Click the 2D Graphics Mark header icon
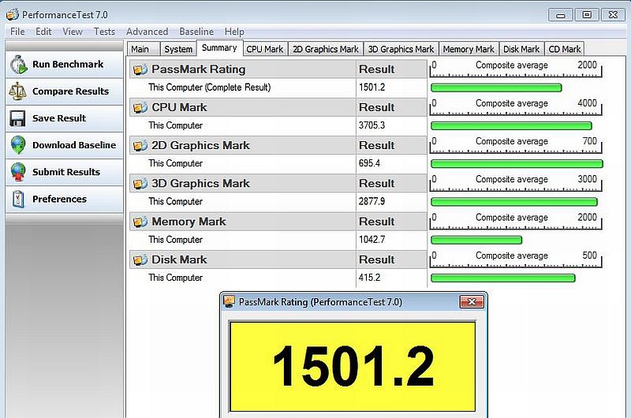Viewport: 631px width, 418px height. tap(140, 146)
